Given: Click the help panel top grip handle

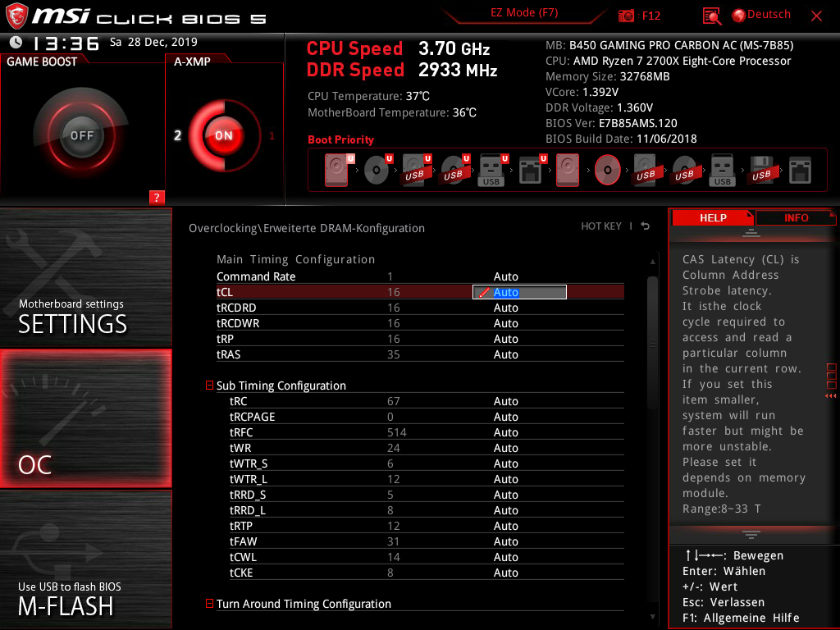Looking at the screenshot, I should pos(751,232).
